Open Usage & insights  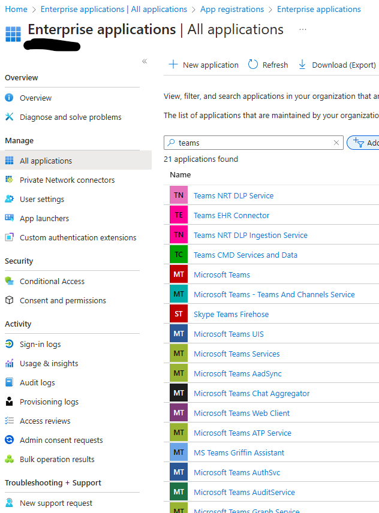49,364
